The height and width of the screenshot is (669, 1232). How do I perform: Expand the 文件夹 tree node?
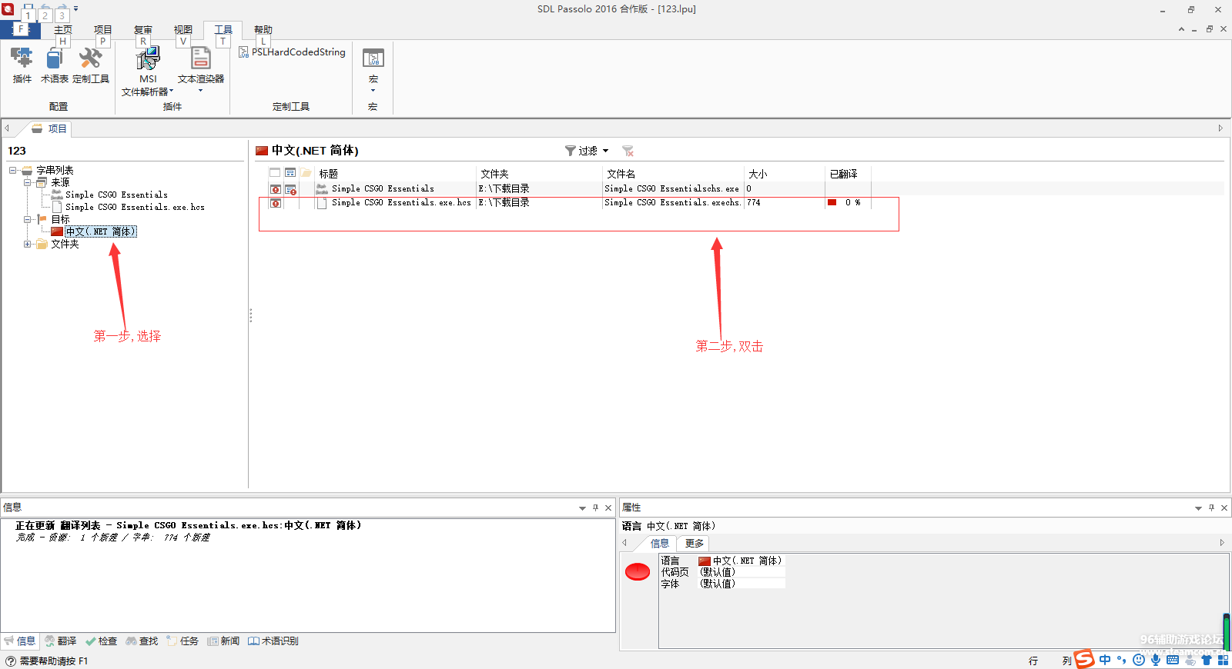point(27,245)
